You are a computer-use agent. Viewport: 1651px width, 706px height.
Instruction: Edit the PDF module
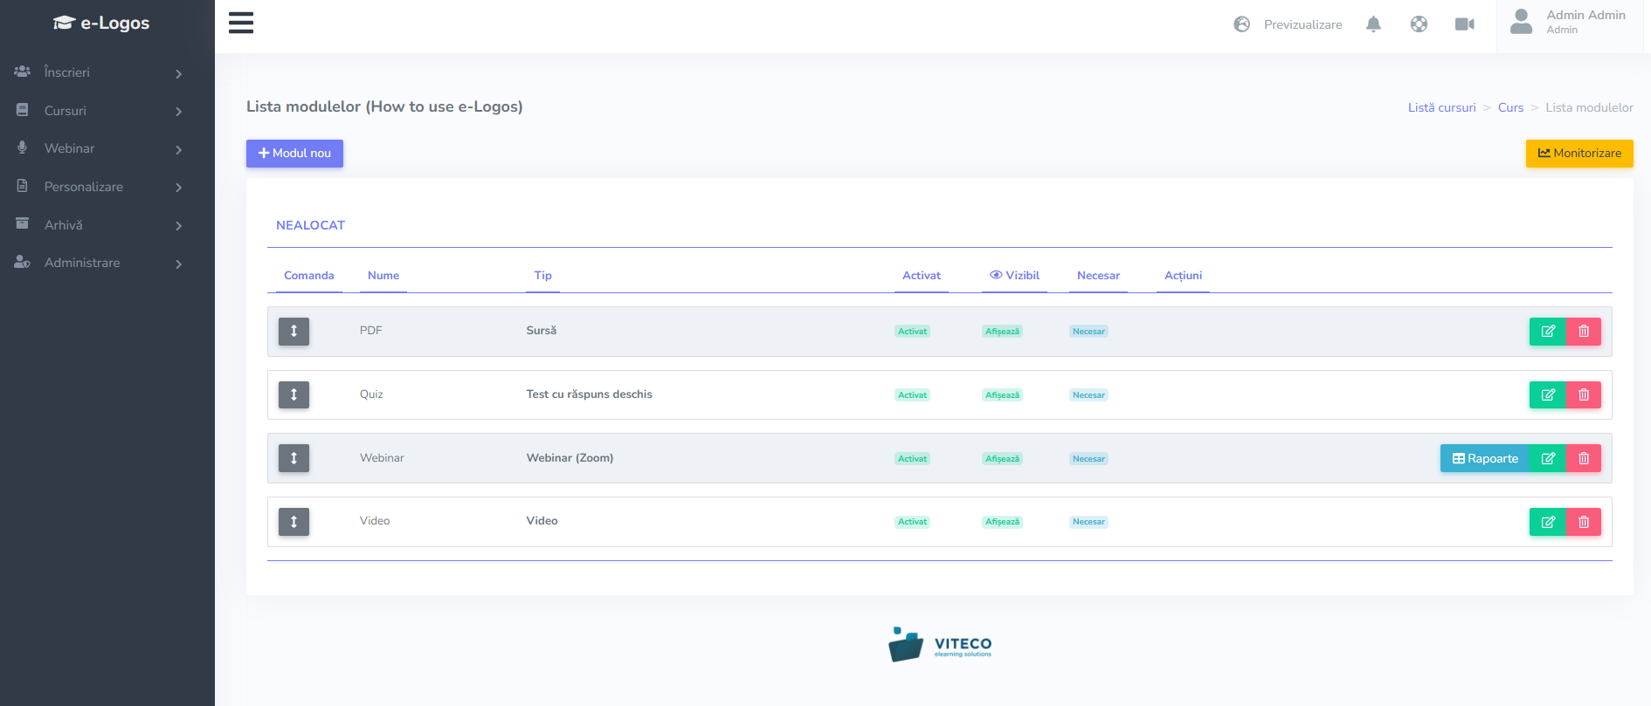coord(1547,332)
